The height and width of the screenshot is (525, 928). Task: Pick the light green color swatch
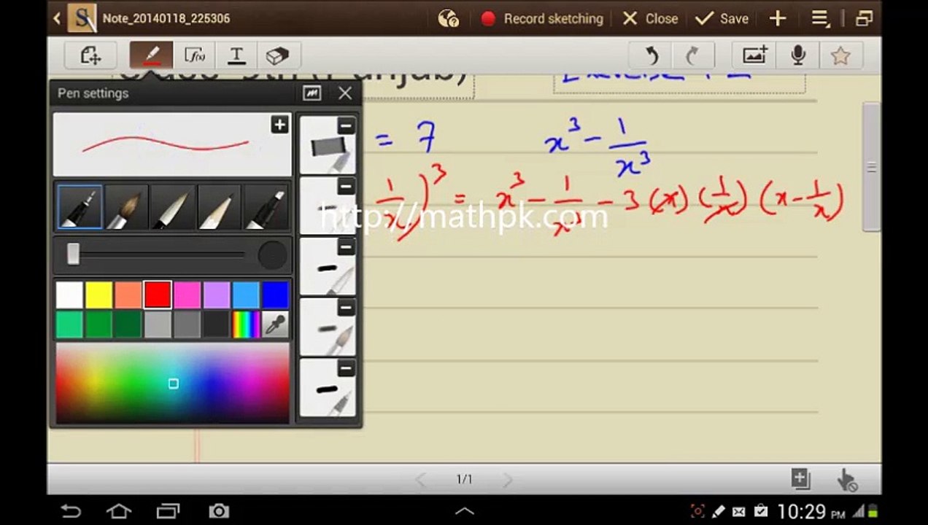(69, 324)
